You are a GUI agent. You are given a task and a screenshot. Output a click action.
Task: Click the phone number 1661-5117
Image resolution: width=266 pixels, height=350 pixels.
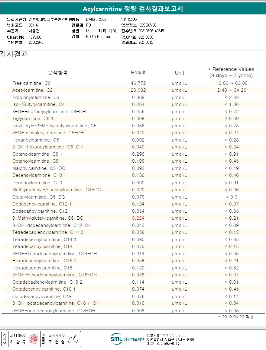(x=171, y=344)
